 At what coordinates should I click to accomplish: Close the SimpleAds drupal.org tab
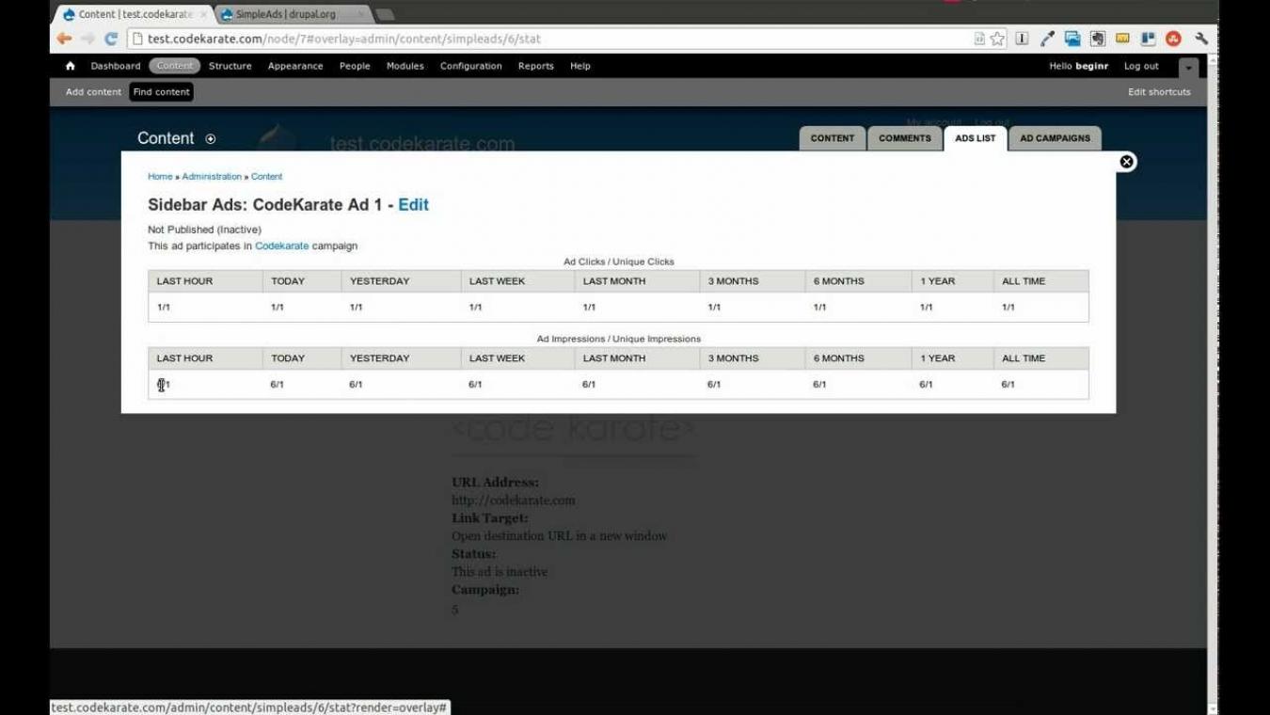[x=359, y=14]
